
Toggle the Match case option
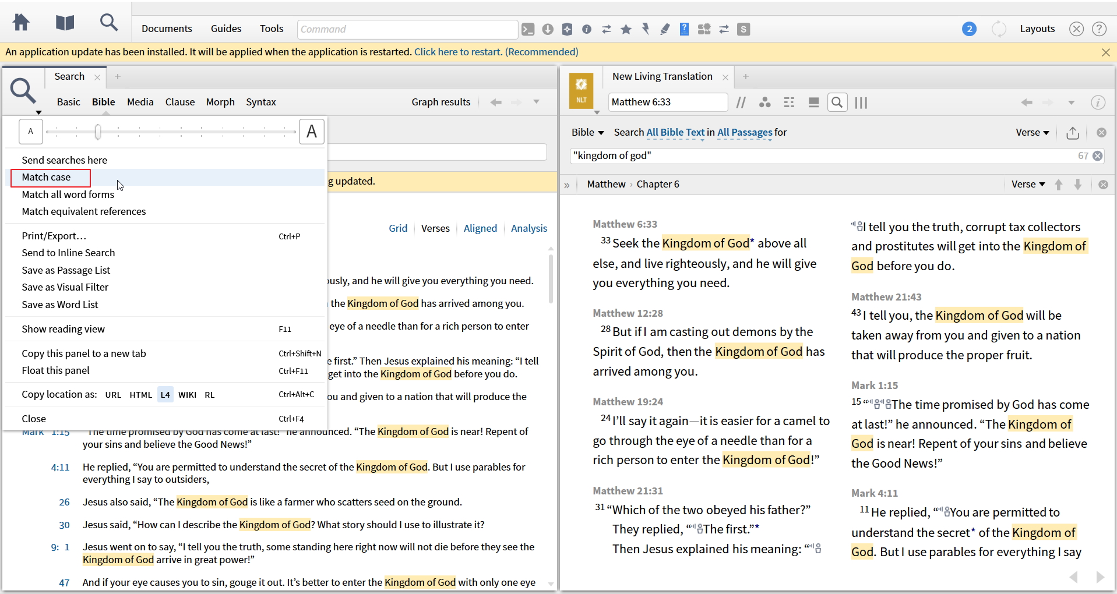(47, 177)
